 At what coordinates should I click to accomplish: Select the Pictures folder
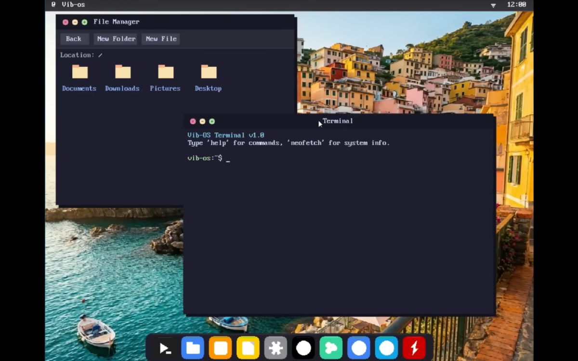point(165,78)
